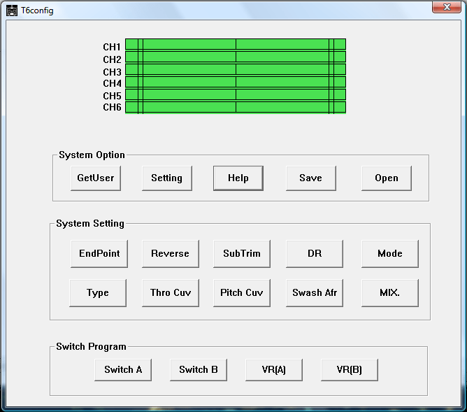Click the Switch Program group label

coord(91,347)
